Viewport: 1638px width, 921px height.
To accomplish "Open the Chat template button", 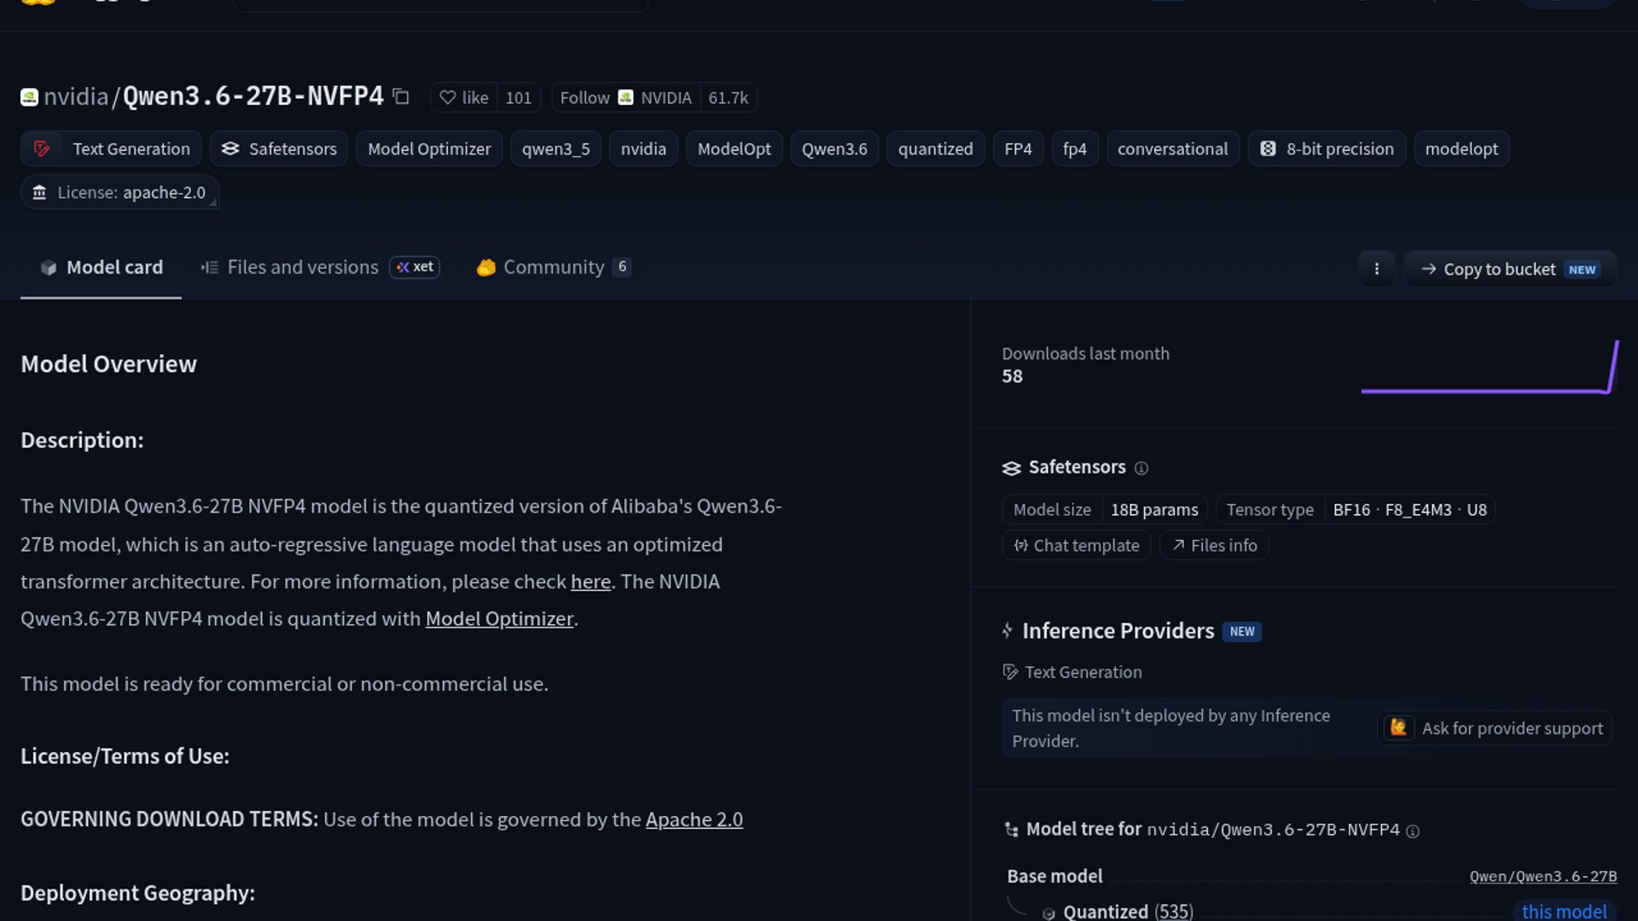I will [1077, 545].
